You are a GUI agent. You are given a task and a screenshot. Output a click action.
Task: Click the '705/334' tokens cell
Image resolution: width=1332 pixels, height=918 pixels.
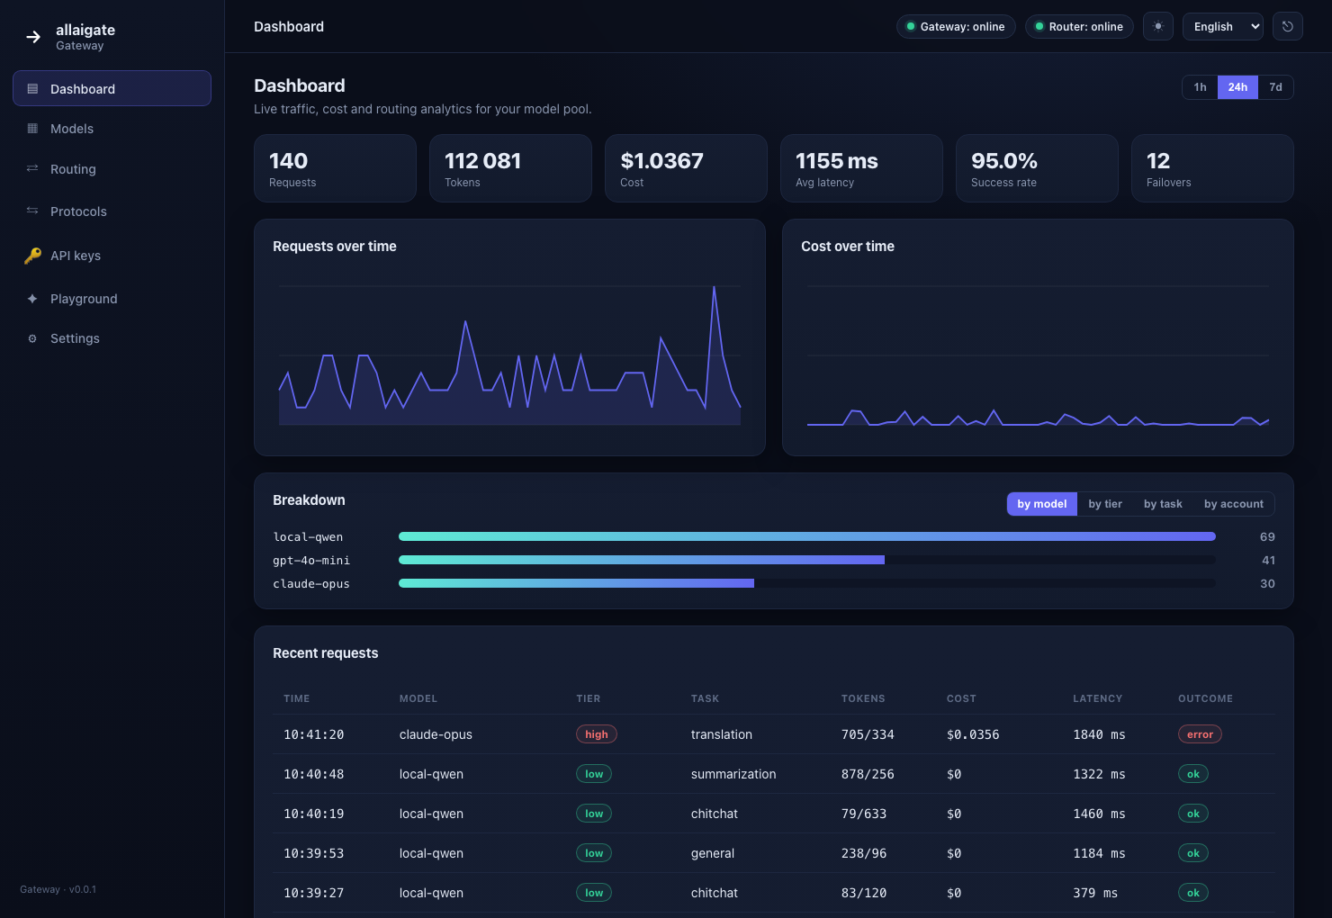868,734
